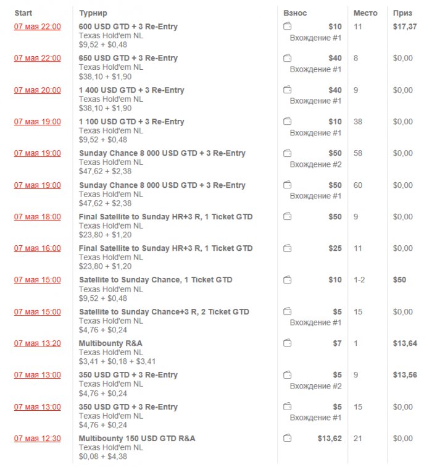Click the Start column header
The height and width of the screenshot is (467, 432).
tap(23, 13)
